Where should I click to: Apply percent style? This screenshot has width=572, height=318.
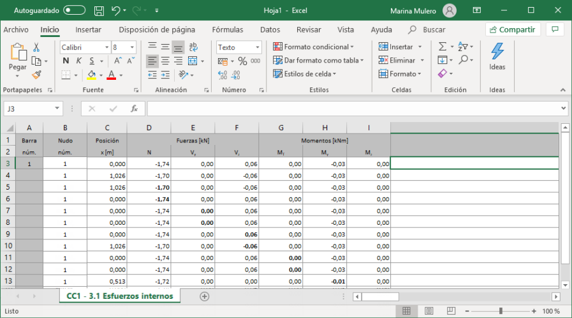pyautogui.click(x=242, y=61)
